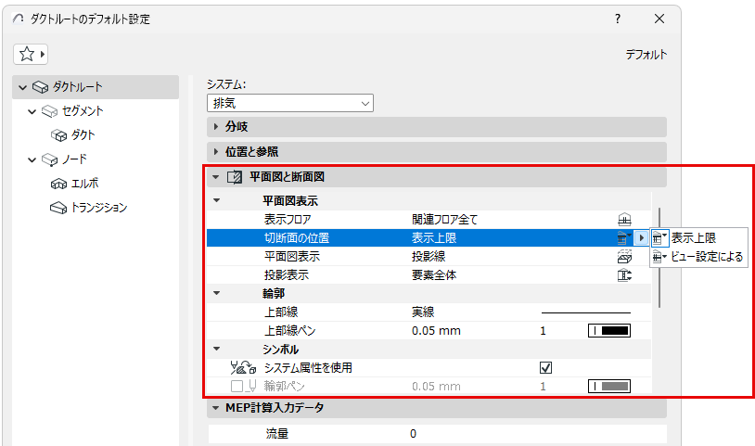The height and width of the screenshot is (446, 755).
Task: Click the ビュー設定による menu item icon
Action: pyautogui.click(x=659, y=257)
